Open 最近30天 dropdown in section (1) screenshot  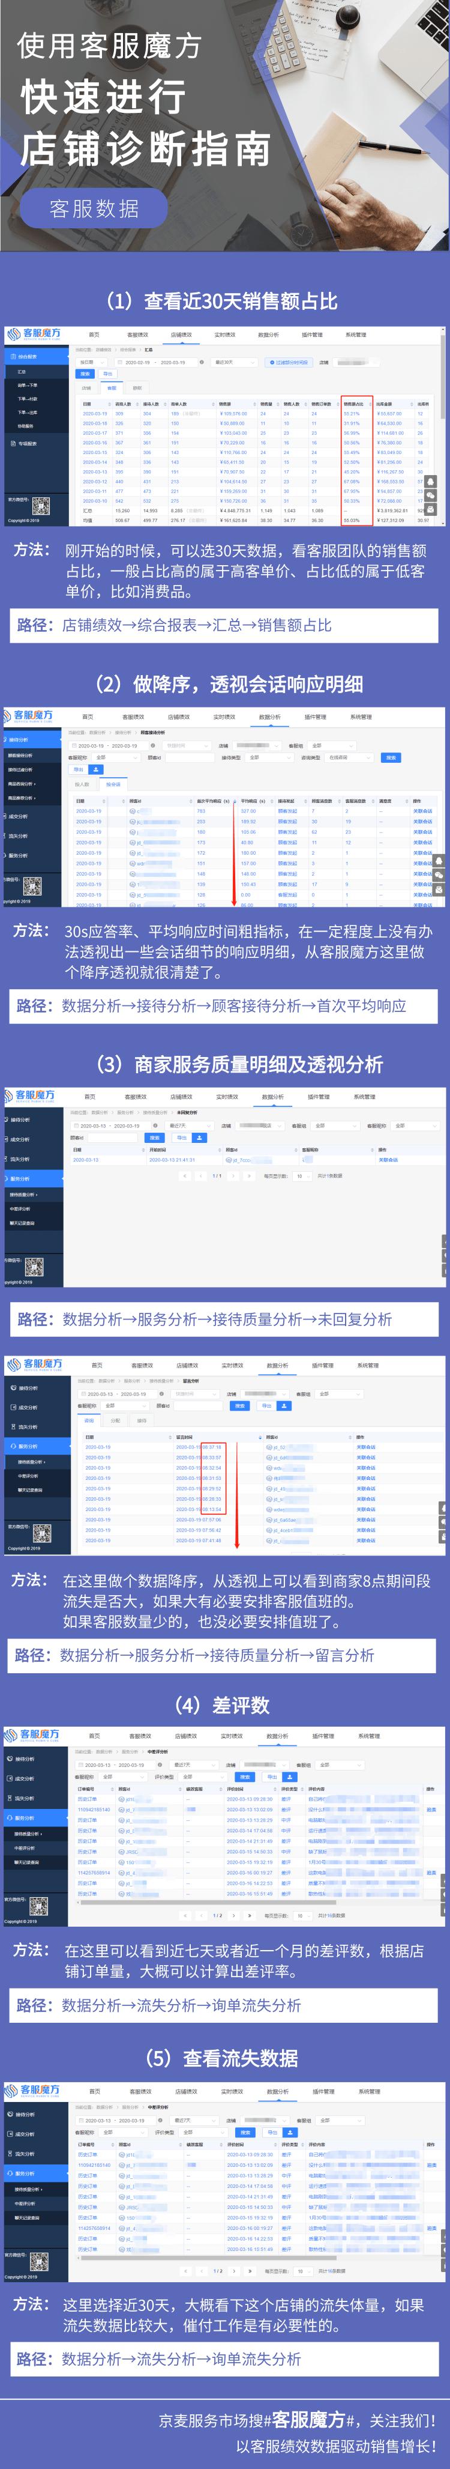pos(236,362)
